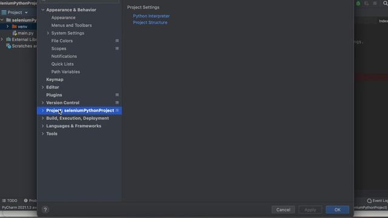This screenshot has height=218, width=388.
Task: Click project-level icon beside Plugins
Action: pyautogui.click(x=117, y=94)
